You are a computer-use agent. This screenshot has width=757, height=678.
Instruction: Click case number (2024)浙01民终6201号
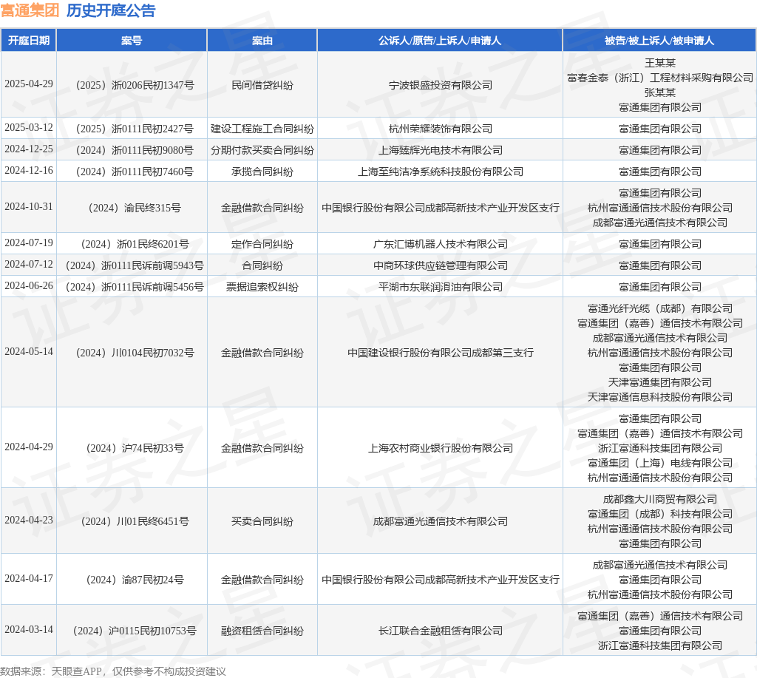coord(132,244)
